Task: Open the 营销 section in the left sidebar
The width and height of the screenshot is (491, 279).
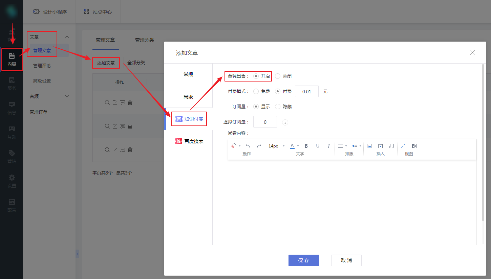Action: [x=12, y=157]
